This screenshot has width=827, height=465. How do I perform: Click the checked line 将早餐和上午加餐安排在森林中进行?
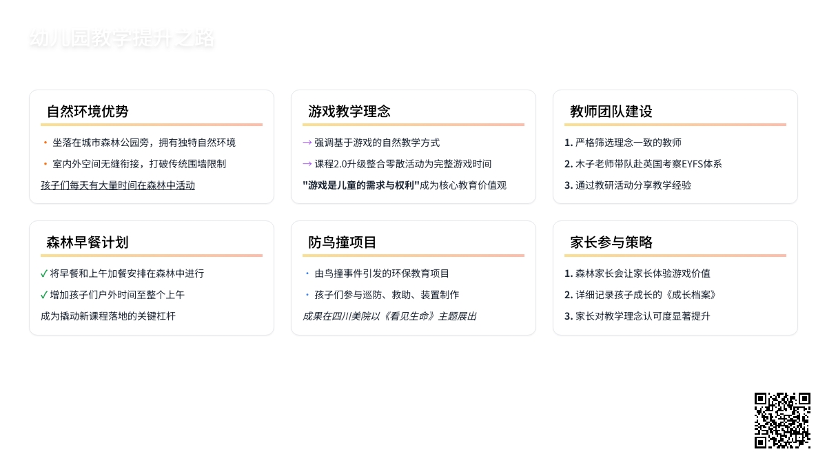pyautogui.click(x=127, y=273)
